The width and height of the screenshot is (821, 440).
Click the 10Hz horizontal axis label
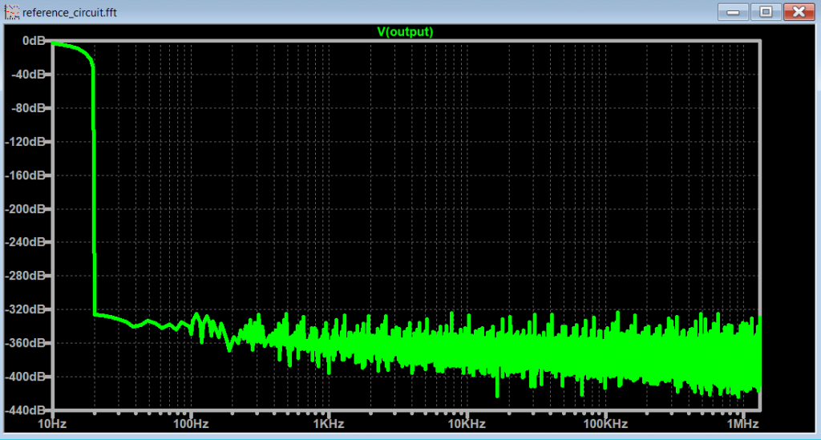[x=52, y=422]
